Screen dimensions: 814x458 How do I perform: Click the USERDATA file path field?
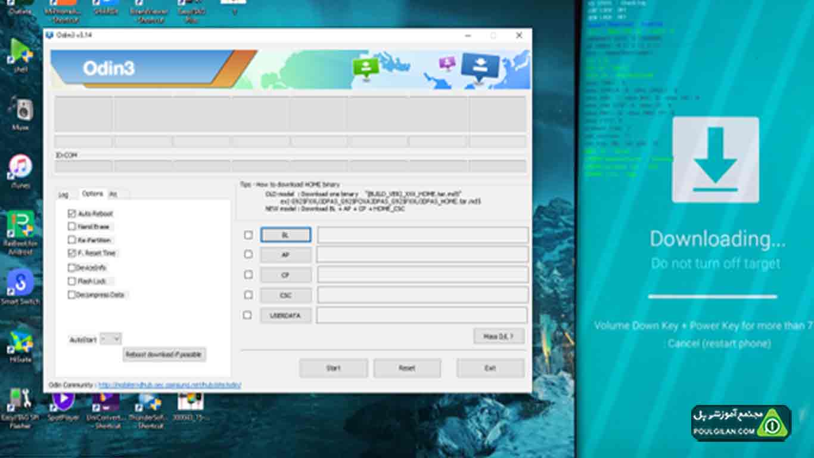(x=422, y=315)
